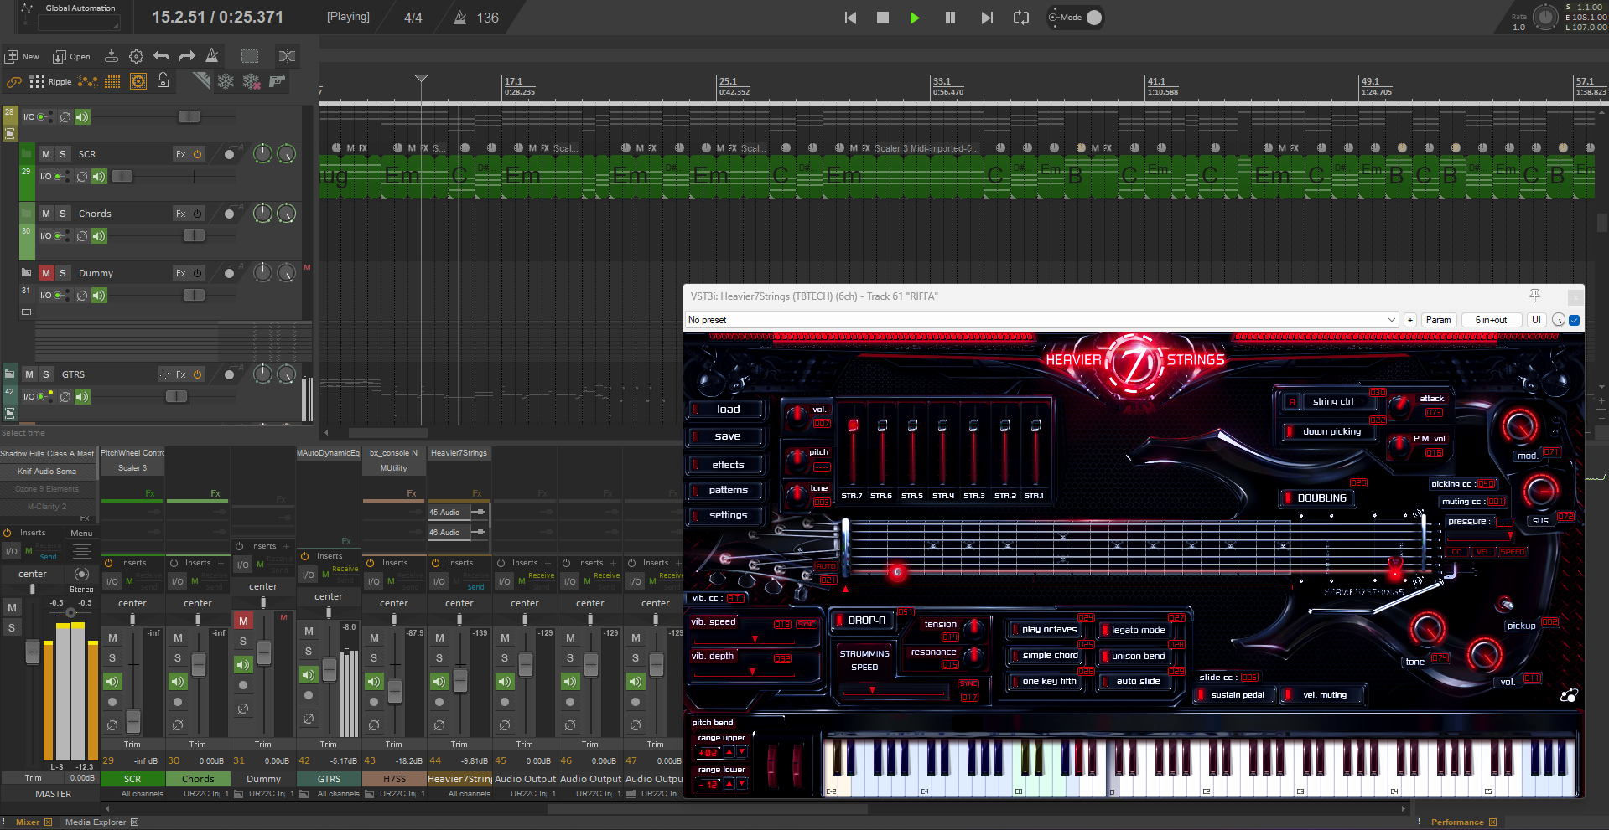Screen dimensions: 1609x830
Task: Click the unfreeze snowflake with X icon
Action: (x=252, y=81)
